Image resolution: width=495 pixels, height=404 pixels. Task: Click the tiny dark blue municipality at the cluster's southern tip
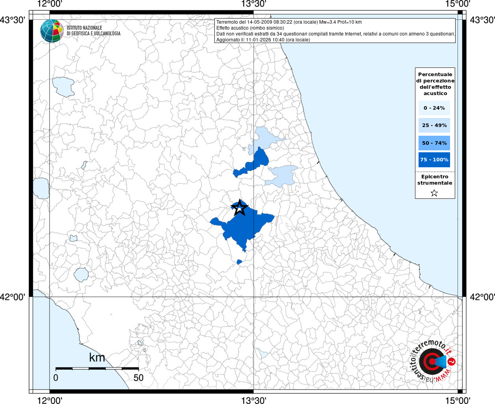point(239,262)
